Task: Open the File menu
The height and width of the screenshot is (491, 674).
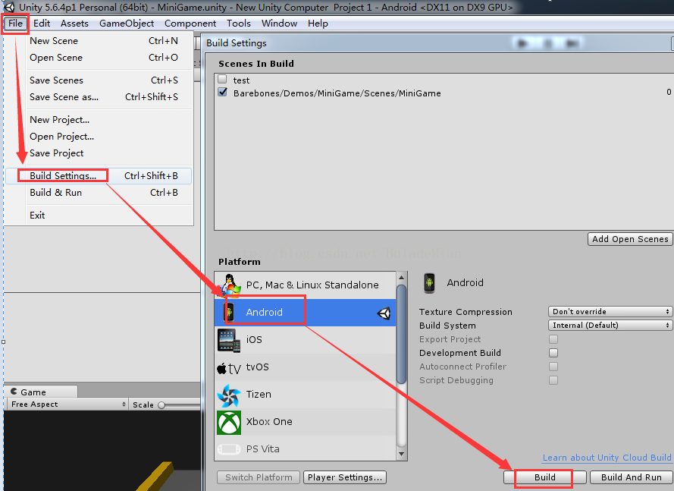Action: point(15,24)
